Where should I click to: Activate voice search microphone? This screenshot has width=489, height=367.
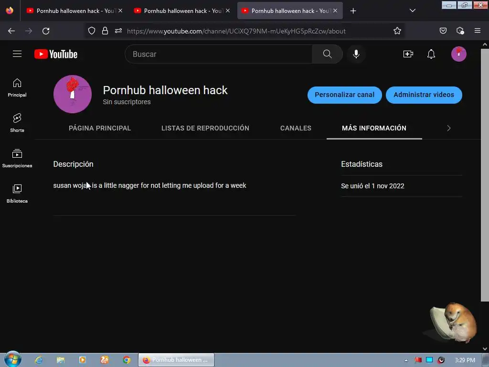(x=356, y=54)
